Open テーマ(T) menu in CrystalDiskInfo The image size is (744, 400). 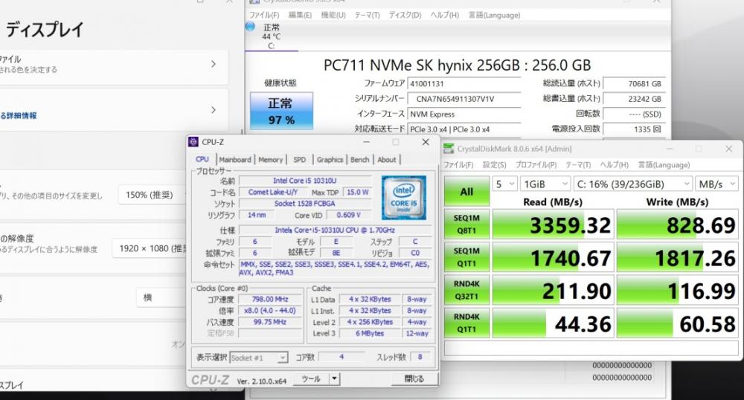368,15
